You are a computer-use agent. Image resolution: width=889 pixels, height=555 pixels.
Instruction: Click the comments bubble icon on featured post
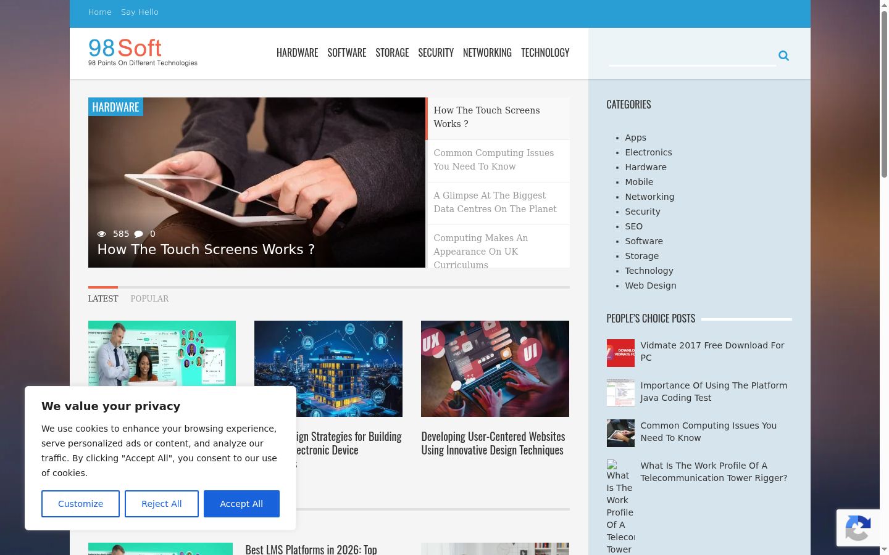(x=139, y=234)
